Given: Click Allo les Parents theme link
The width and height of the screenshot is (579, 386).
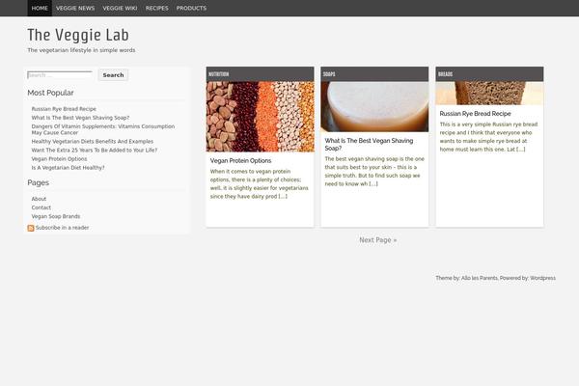Looking at the screenshot, I should [480, 278].
